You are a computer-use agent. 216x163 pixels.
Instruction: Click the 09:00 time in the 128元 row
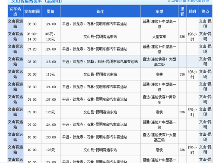point(32,112)
